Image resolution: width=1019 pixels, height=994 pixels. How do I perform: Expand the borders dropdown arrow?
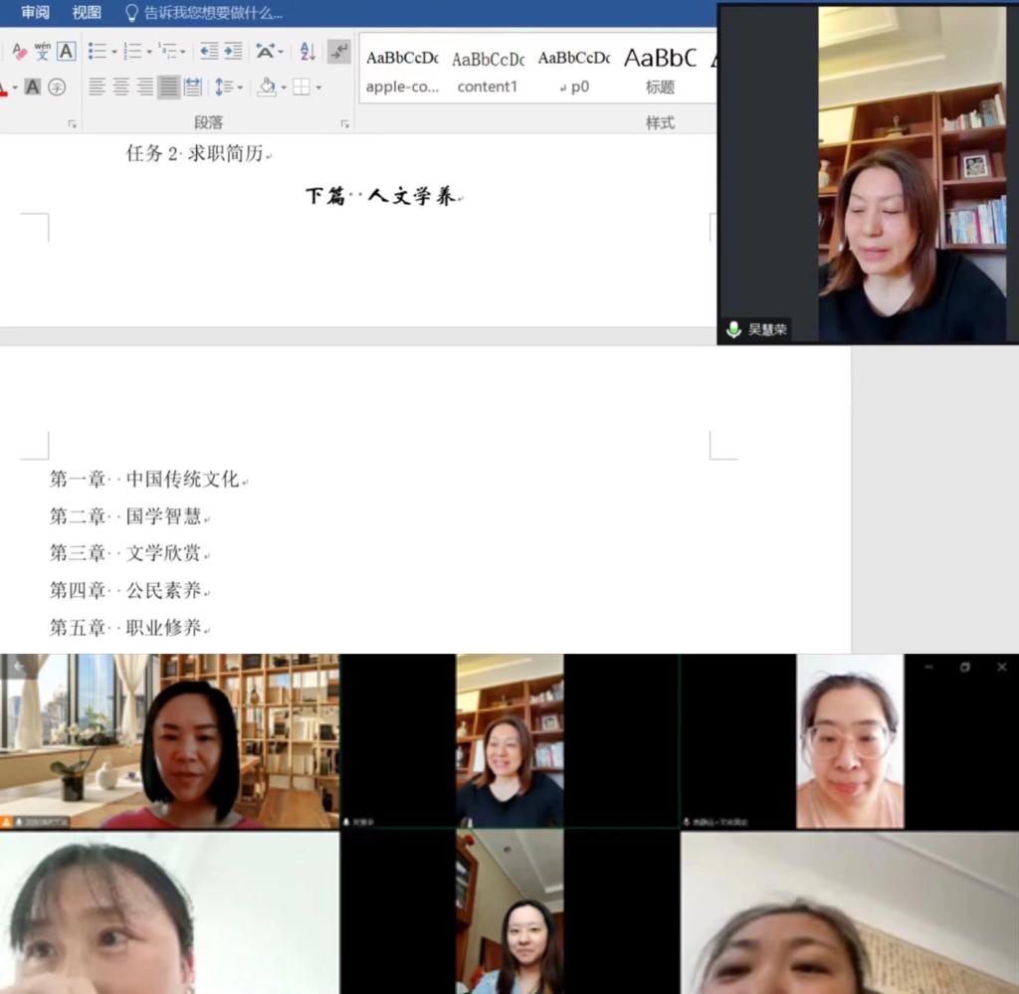318,87
